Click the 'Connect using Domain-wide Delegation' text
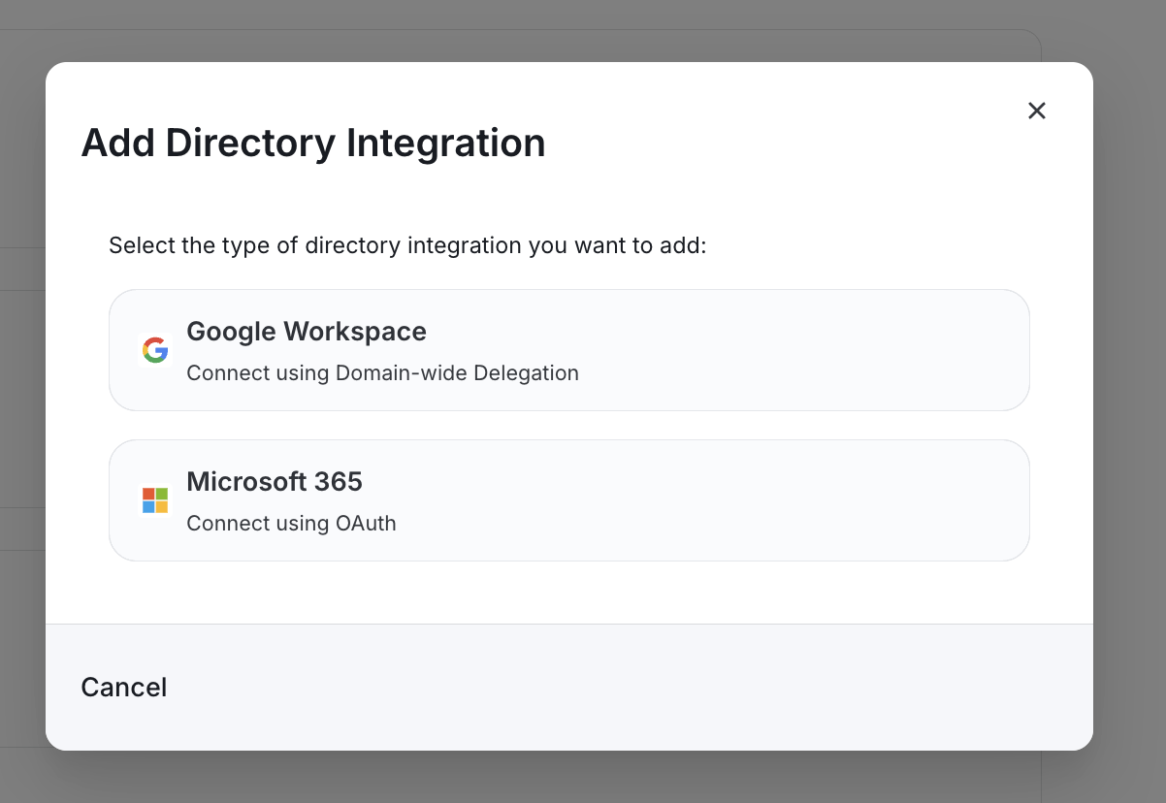 coord(382,372)
